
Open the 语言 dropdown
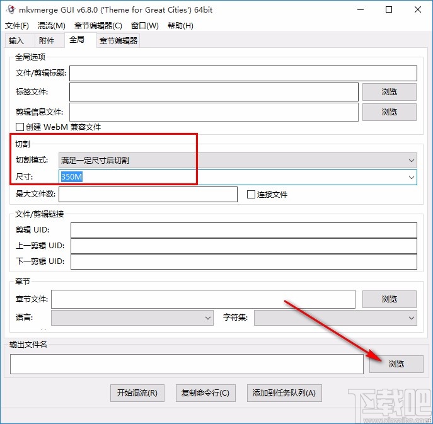click(132, 318)
